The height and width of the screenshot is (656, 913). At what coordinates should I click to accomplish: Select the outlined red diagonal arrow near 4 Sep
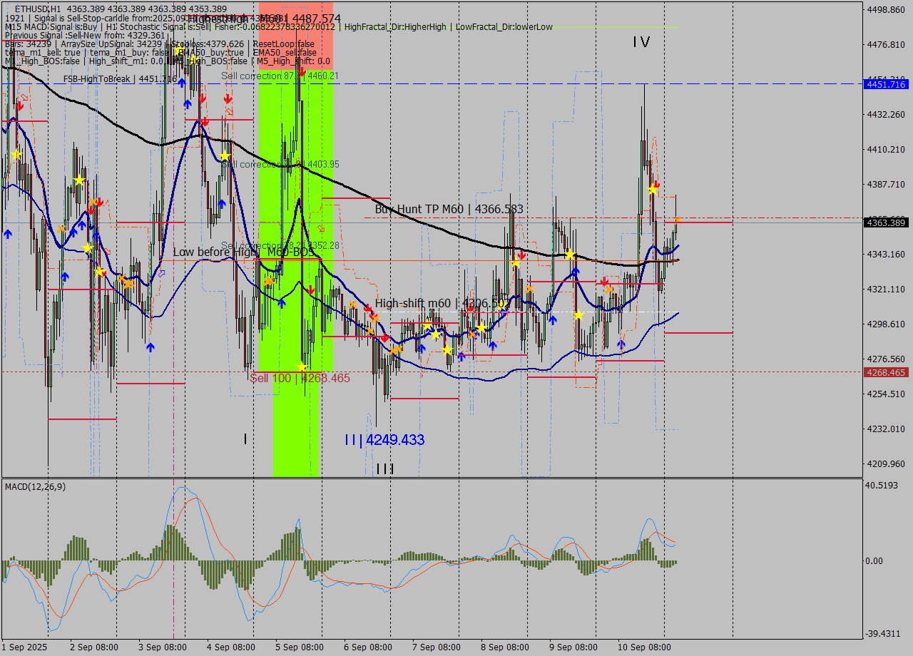230,112
